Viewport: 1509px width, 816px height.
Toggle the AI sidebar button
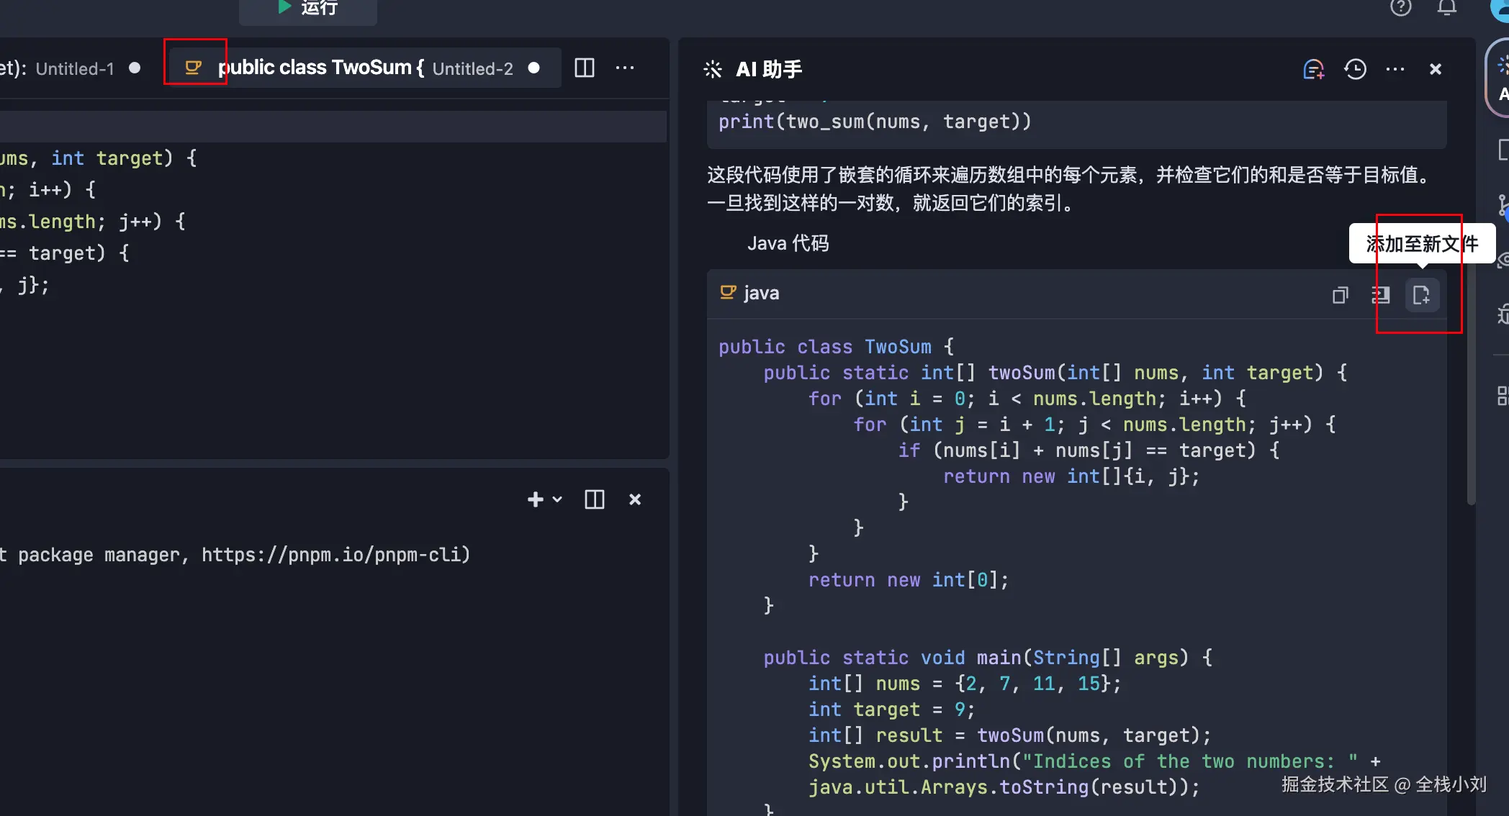1500,79
